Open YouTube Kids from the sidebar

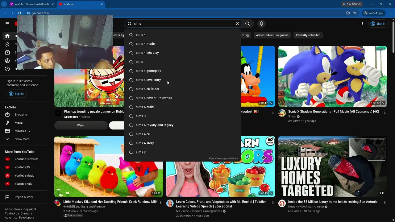coord(23,184)
